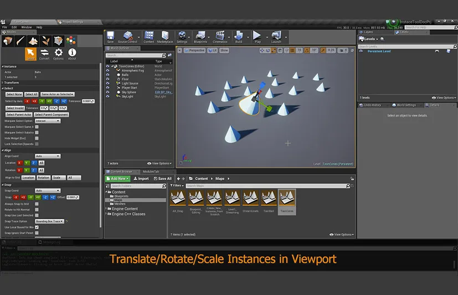Click Save All in Content Browser

[163, 178]
